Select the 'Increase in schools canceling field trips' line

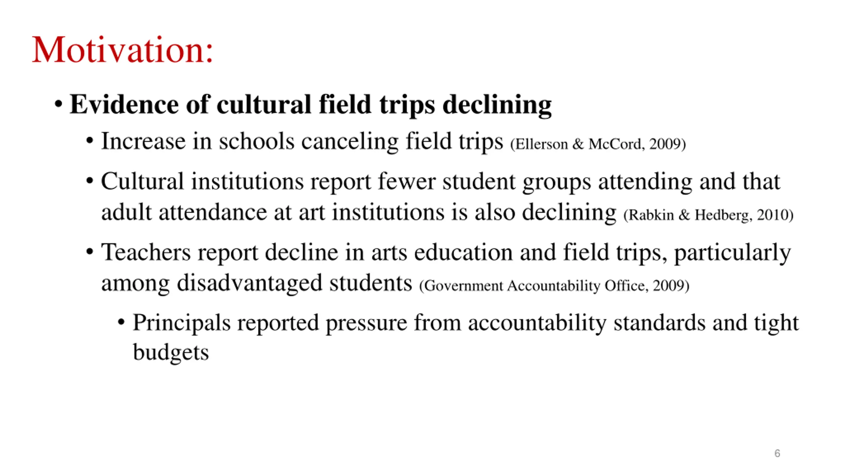(x=302, y=142)
